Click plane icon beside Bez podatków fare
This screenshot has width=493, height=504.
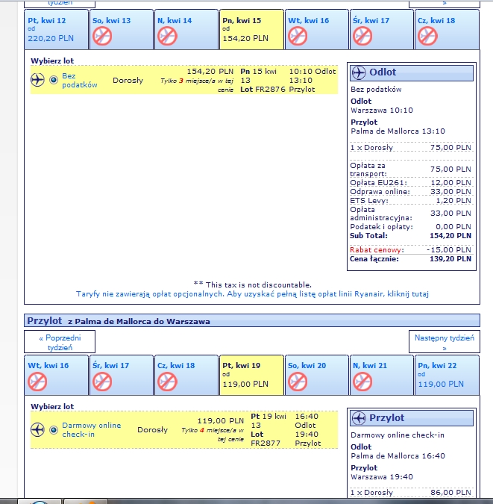click(x=37, y=80)
